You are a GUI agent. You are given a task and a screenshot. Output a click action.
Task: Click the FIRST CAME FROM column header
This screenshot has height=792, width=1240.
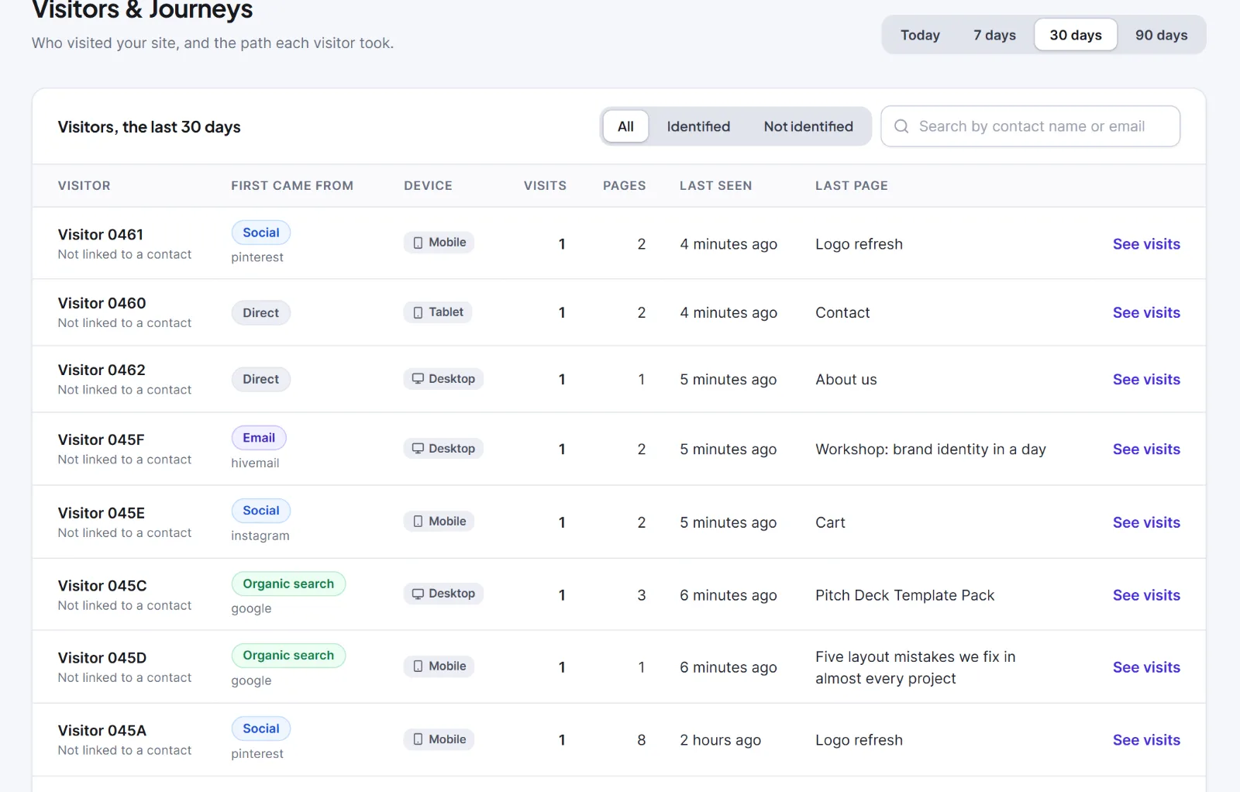coord(292,185)
